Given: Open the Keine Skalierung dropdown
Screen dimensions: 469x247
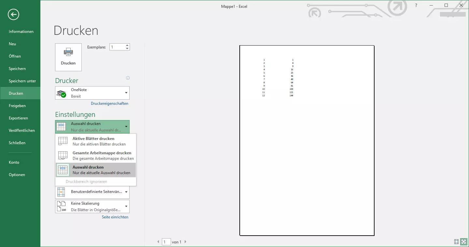Looking at the screenshot, I should tap(126, 207).
